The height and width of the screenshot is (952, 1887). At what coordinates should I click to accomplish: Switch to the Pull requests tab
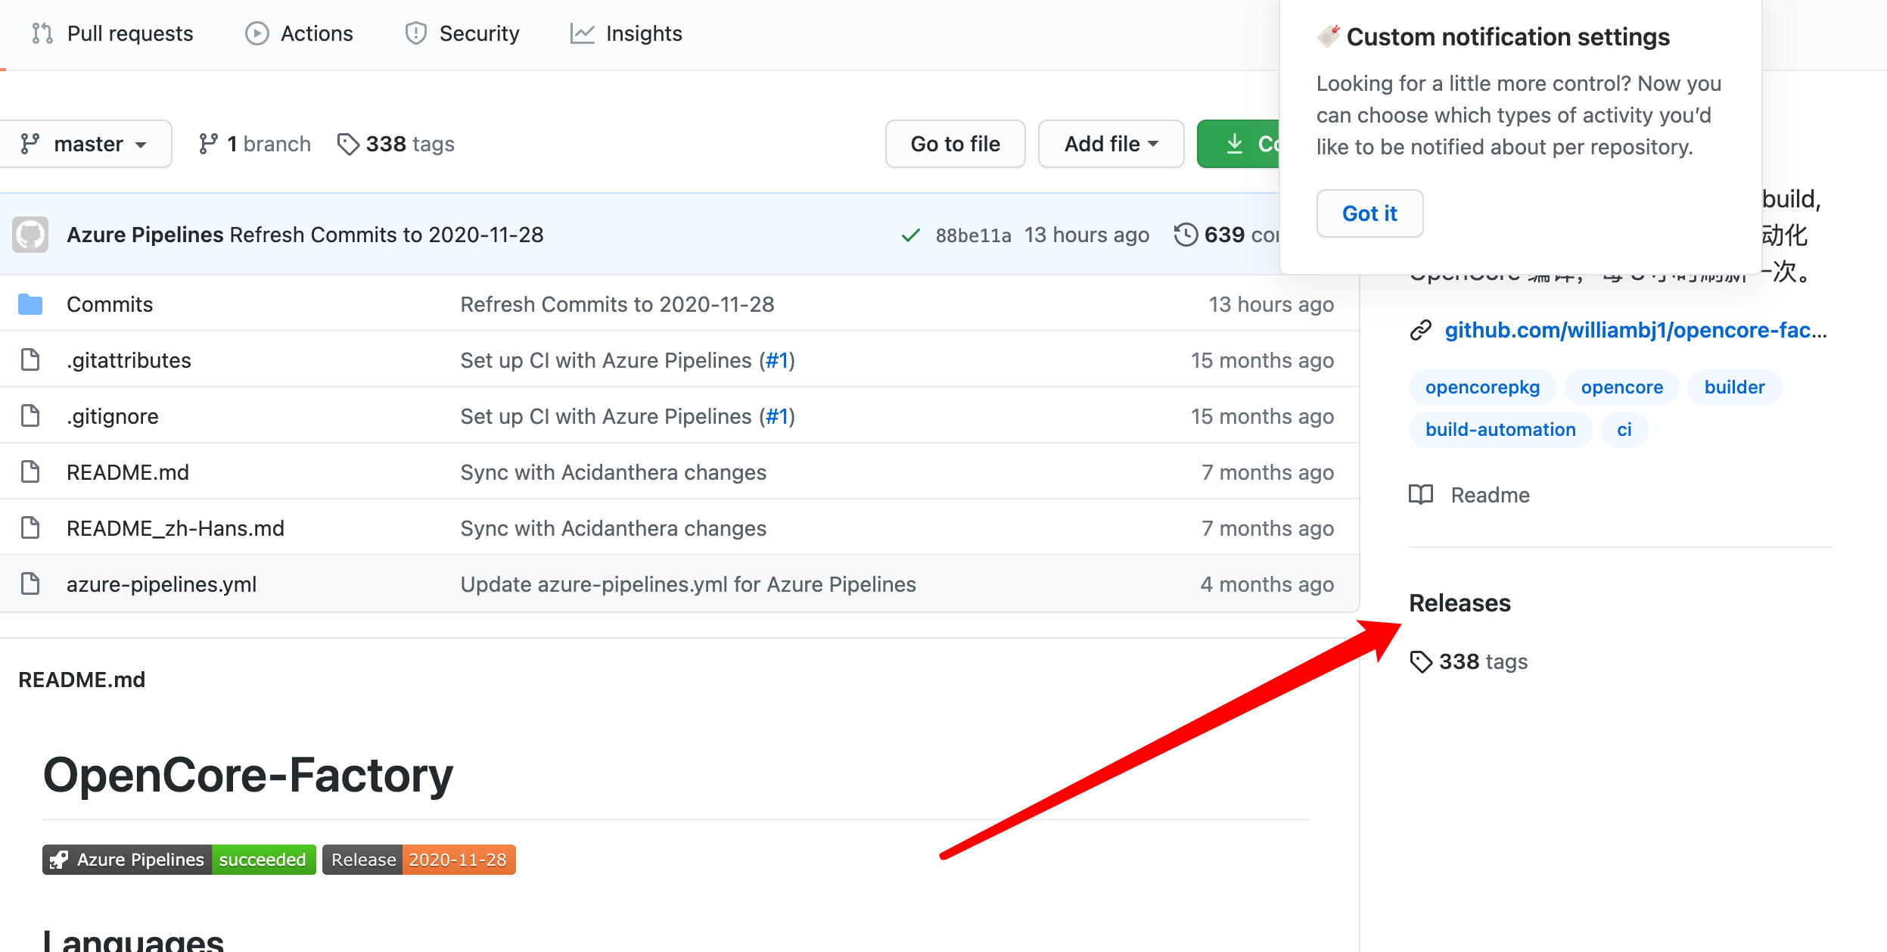point(113,33)
